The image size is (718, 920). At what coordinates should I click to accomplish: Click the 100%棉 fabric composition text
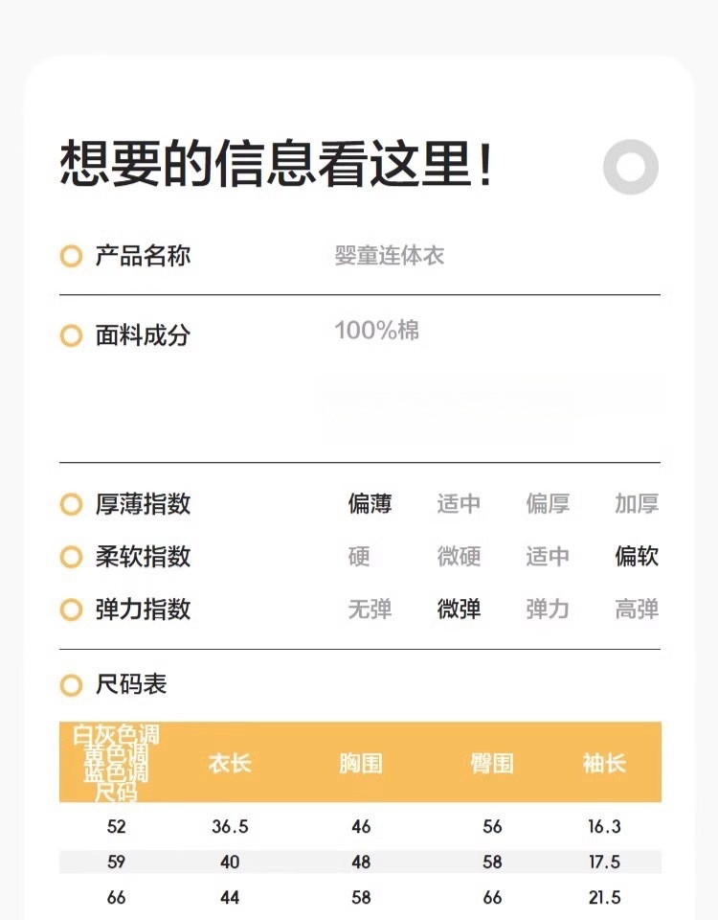(376, 332)
